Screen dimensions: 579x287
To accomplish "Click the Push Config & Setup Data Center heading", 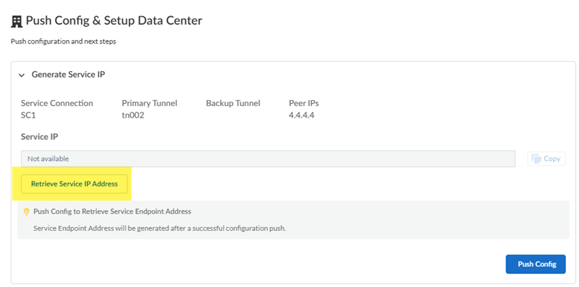I will (114, 21).
